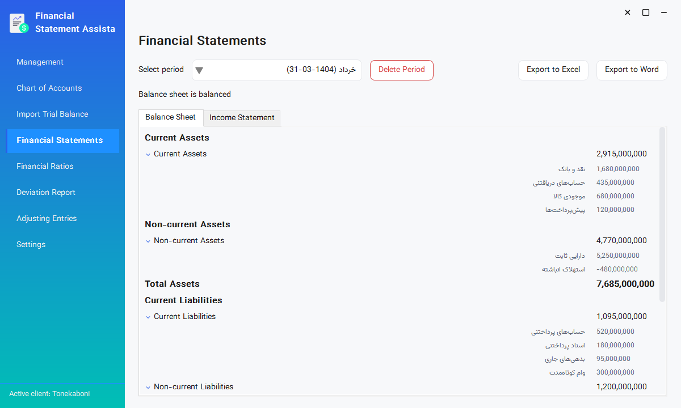The width and height of the screenshot is (681, 408).
Task: Collapse the Non-current Assets group
Action: pos(148,241)
